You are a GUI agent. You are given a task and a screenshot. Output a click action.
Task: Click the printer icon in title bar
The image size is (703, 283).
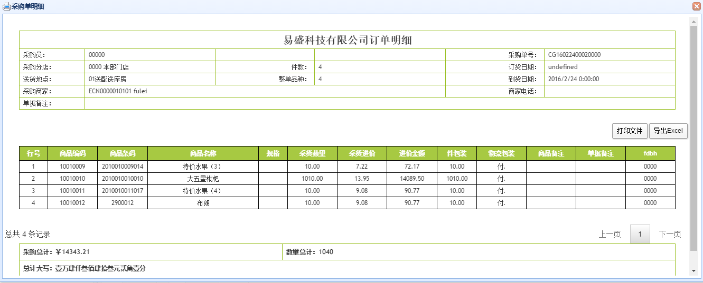pos(7,6)
